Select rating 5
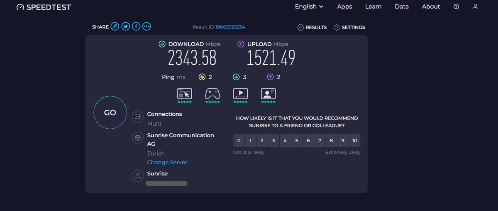The width and height of the screenshot is (498, 211). coord(297,141)
